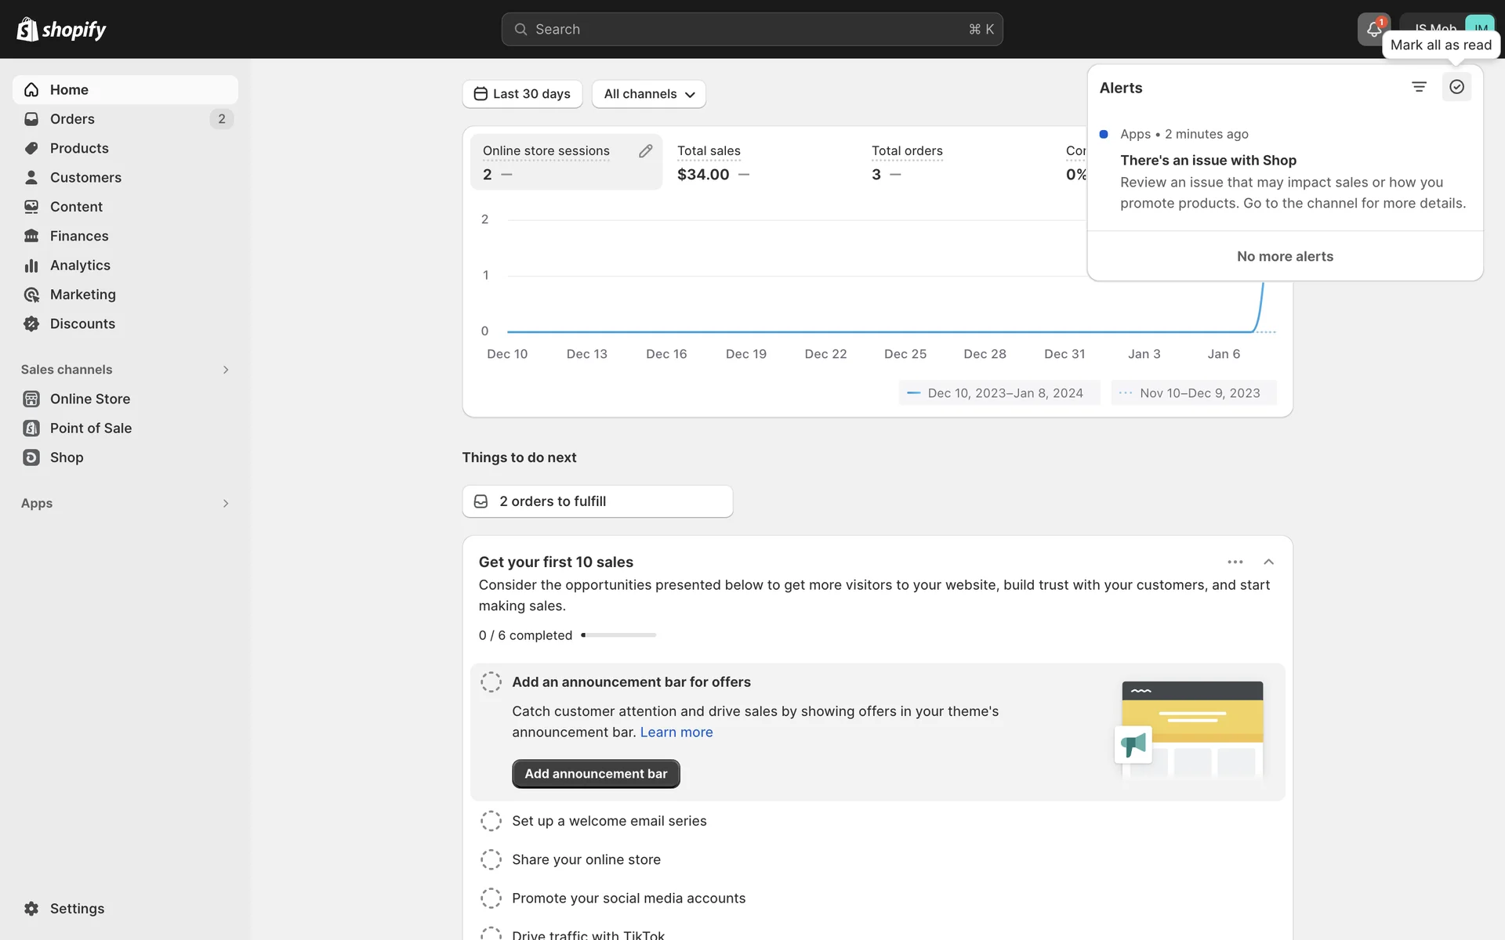The height and width of the screenshot is (940, 1505).
Task: Collapse the Get your first 10 sales card
Action: [1268, 562]
